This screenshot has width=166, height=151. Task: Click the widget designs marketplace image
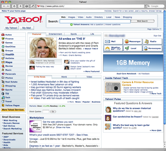35,126
